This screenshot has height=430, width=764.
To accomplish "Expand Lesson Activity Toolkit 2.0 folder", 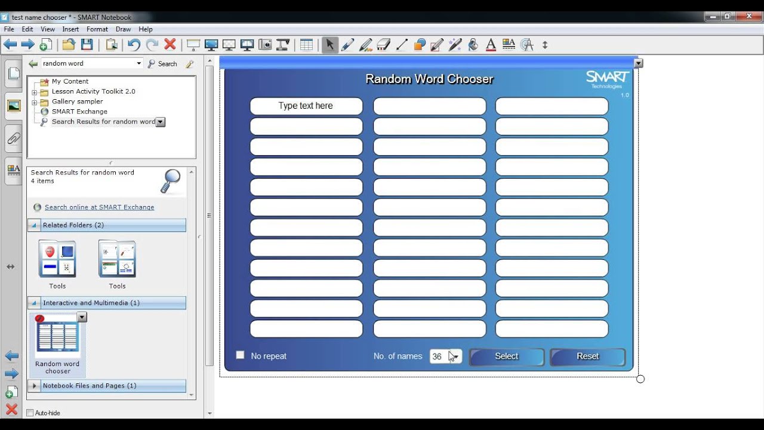I will (x=35, y=92).
